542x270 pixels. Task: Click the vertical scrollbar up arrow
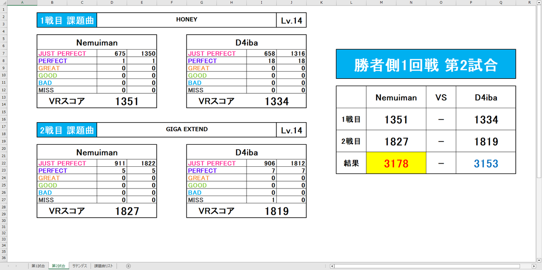point(539,3)
